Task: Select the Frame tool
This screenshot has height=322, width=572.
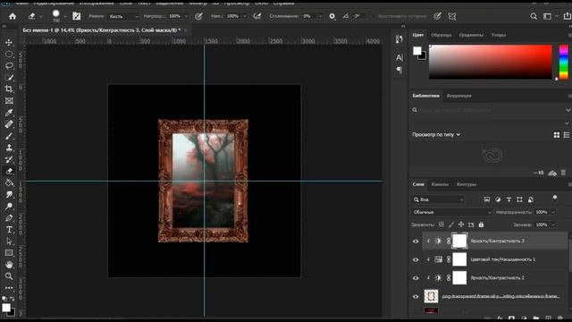Action: [9, 101]
